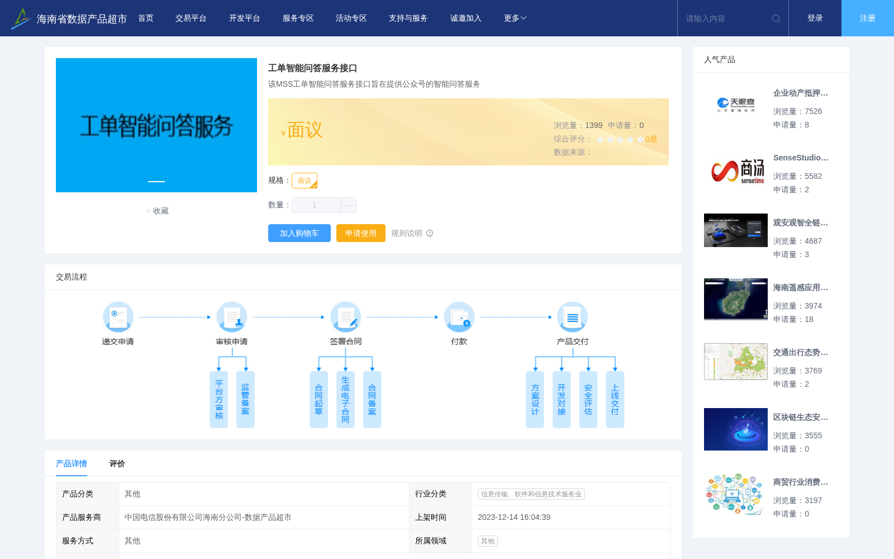Viewport: 894px width, 559px height.
Task: Open the 天眼查 product thumbnail
Action: [x=736, y=105]
